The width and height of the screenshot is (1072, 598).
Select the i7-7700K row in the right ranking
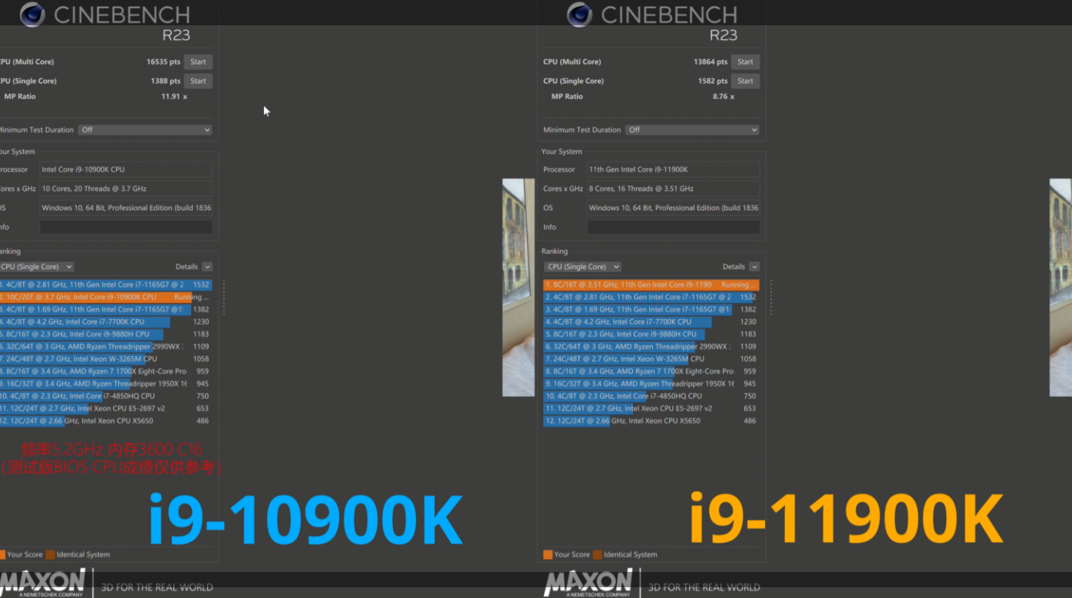(651, 322)
